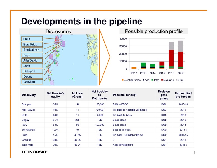Click the 40-95 Mill boe cell
Screen dimensions: 217x168
tap(77, 140)
